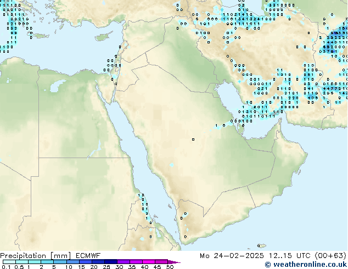Image resolution: width=348 pixels, height=269 pixels.
Task: Click the 0.1–0.5 mm lightest cyan legend swatch
Action: 9,262
